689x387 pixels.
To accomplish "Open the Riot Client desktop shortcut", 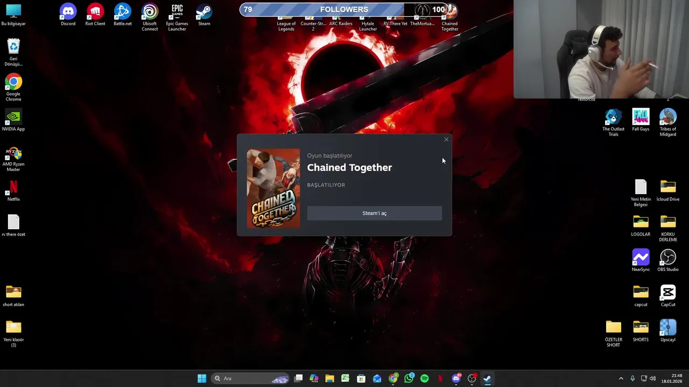I will 95,15.
